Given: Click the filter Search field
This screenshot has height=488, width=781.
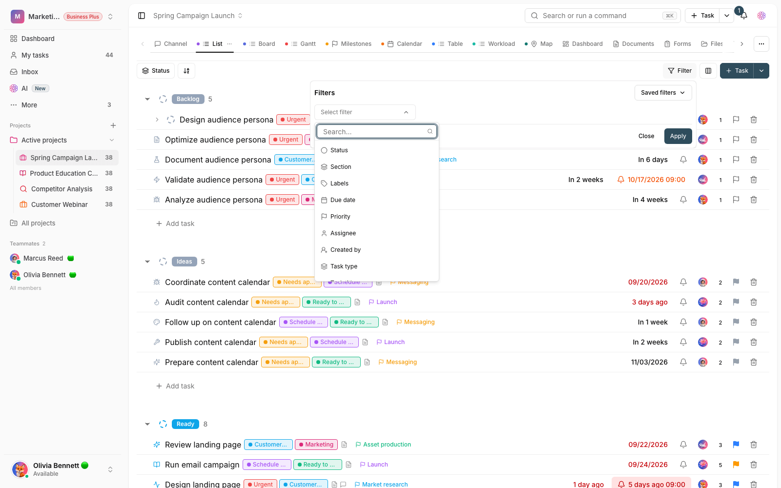Looking at the screenshot, I should pyautogui.click(x=377, y=132).
